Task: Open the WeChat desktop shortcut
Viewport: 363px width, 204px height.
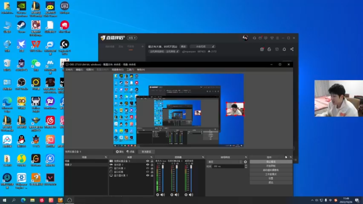Action: coord(36,65)
